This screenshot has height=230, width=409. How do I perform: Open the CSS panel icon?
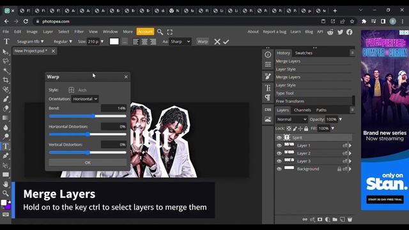[x=268, y=110]
